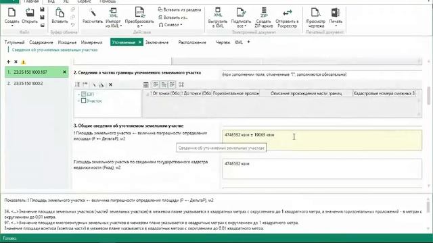Open the Печать dropdown arrow
The image size is (433, 243).
[336, 26]
